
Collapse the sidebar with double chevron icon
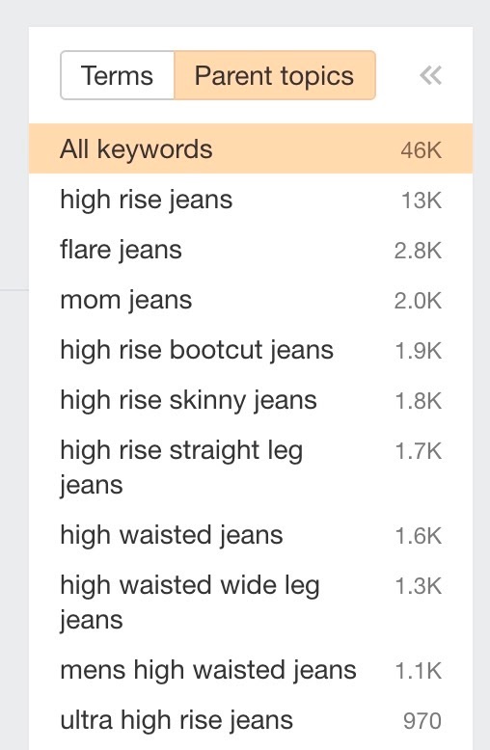point(430,75)
